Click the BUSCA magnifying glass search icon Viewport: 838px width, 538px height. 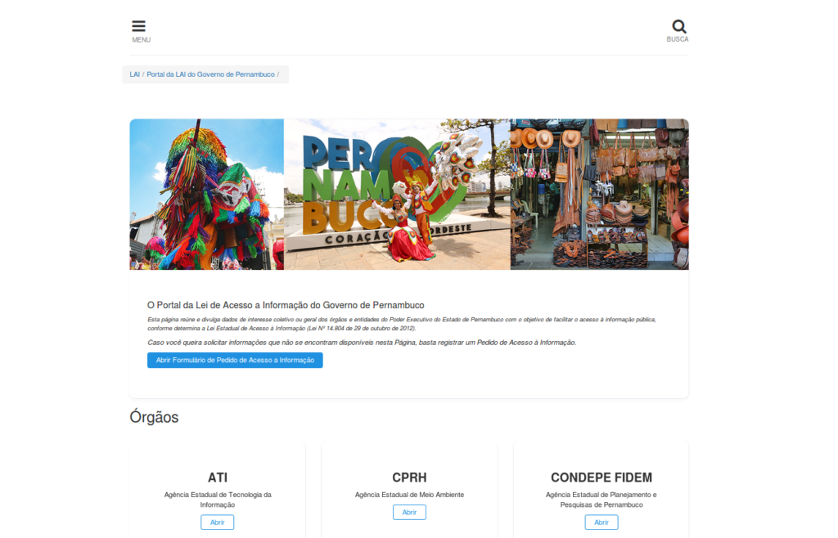(x=678, y=25)
